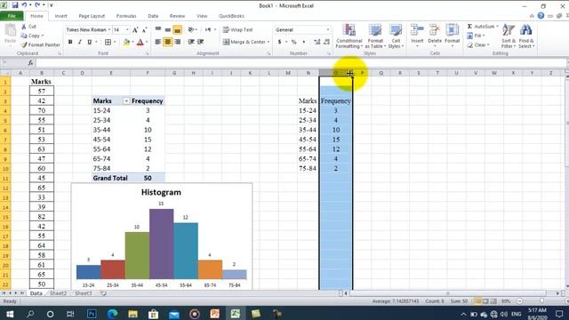Open the font name dropdown
The width and height of the screenshot is (569, 320).
point(109,29)
